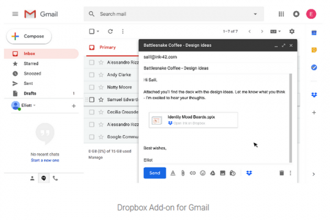Click compose message scrollbar
Image resolution: width=330 pixels, height=220 pixels.
(x=291, y=118)
